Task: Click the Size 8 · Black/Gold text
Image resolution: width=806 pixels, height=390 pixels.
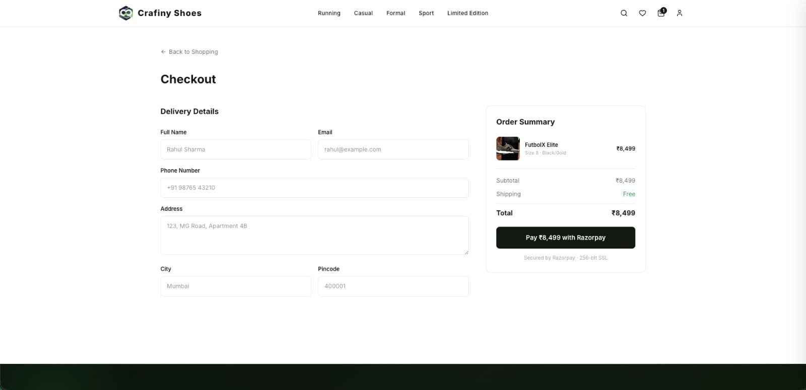Action: pos(546,153)
